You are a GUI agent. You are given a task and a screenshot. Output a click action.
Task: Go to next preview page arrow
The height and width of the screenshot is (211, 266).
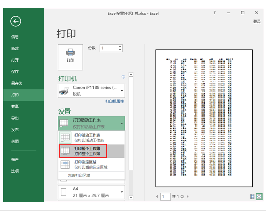[x=188, y=196]
